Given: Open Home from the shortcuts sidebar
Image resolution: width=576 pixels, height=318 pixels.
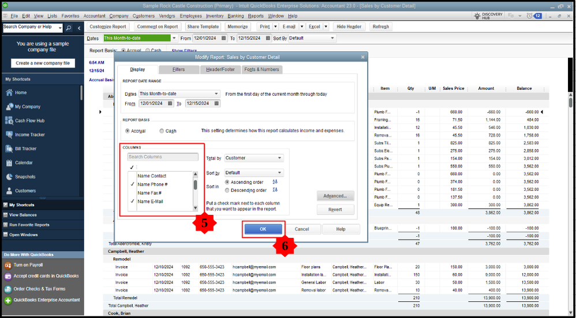Looking at the screenshot, I should pyautogui.click(x=21, y=93).
